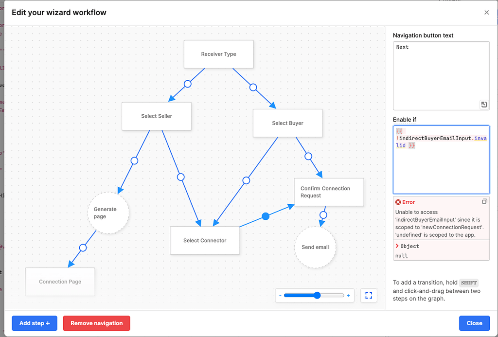Click the transition circle between Receiver Type and Select Seller
This screenshot has height=337, width=498.
[187, 84]
